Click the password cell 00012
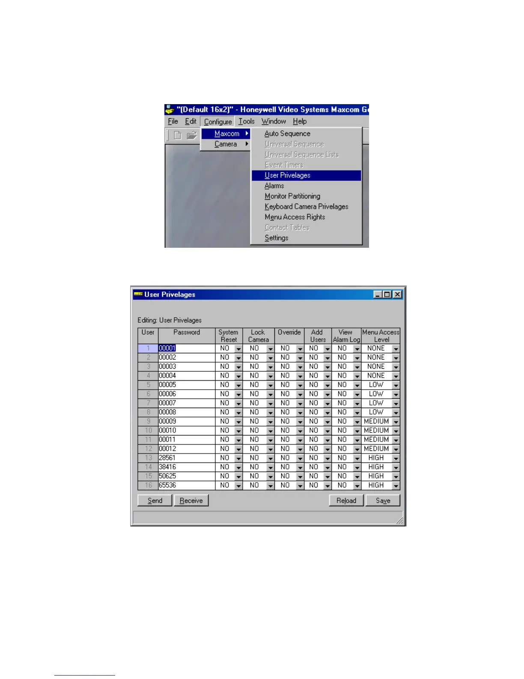Image resolution: width=524 pixels, height=679 pixels. click(x=187, y=449)
